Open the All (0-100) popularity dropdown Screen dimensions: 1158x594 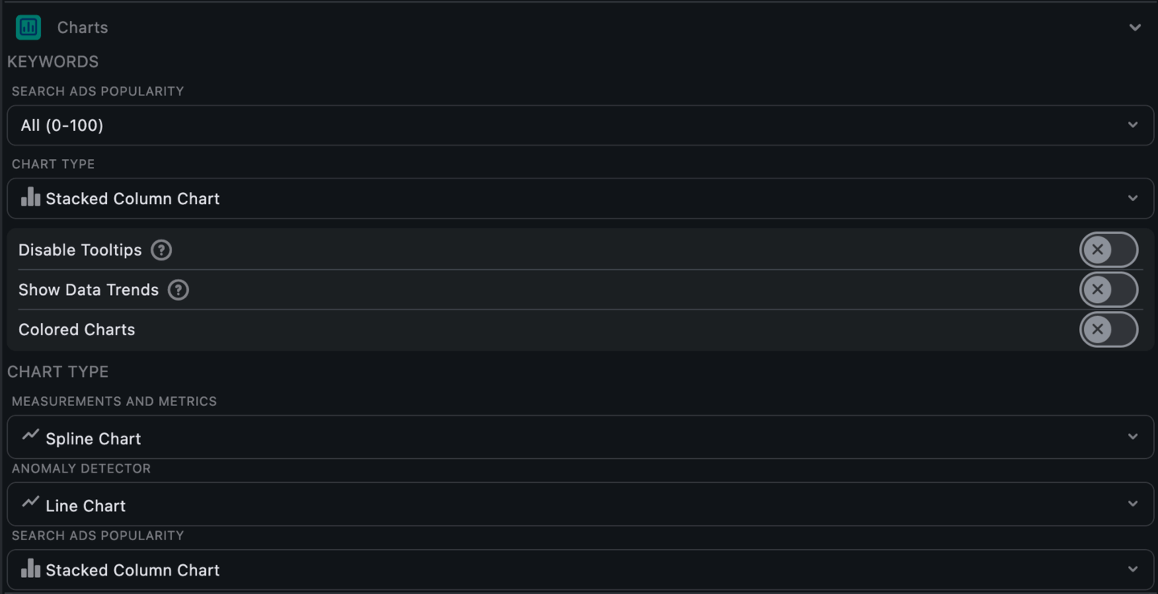click(x=579, y=125)
